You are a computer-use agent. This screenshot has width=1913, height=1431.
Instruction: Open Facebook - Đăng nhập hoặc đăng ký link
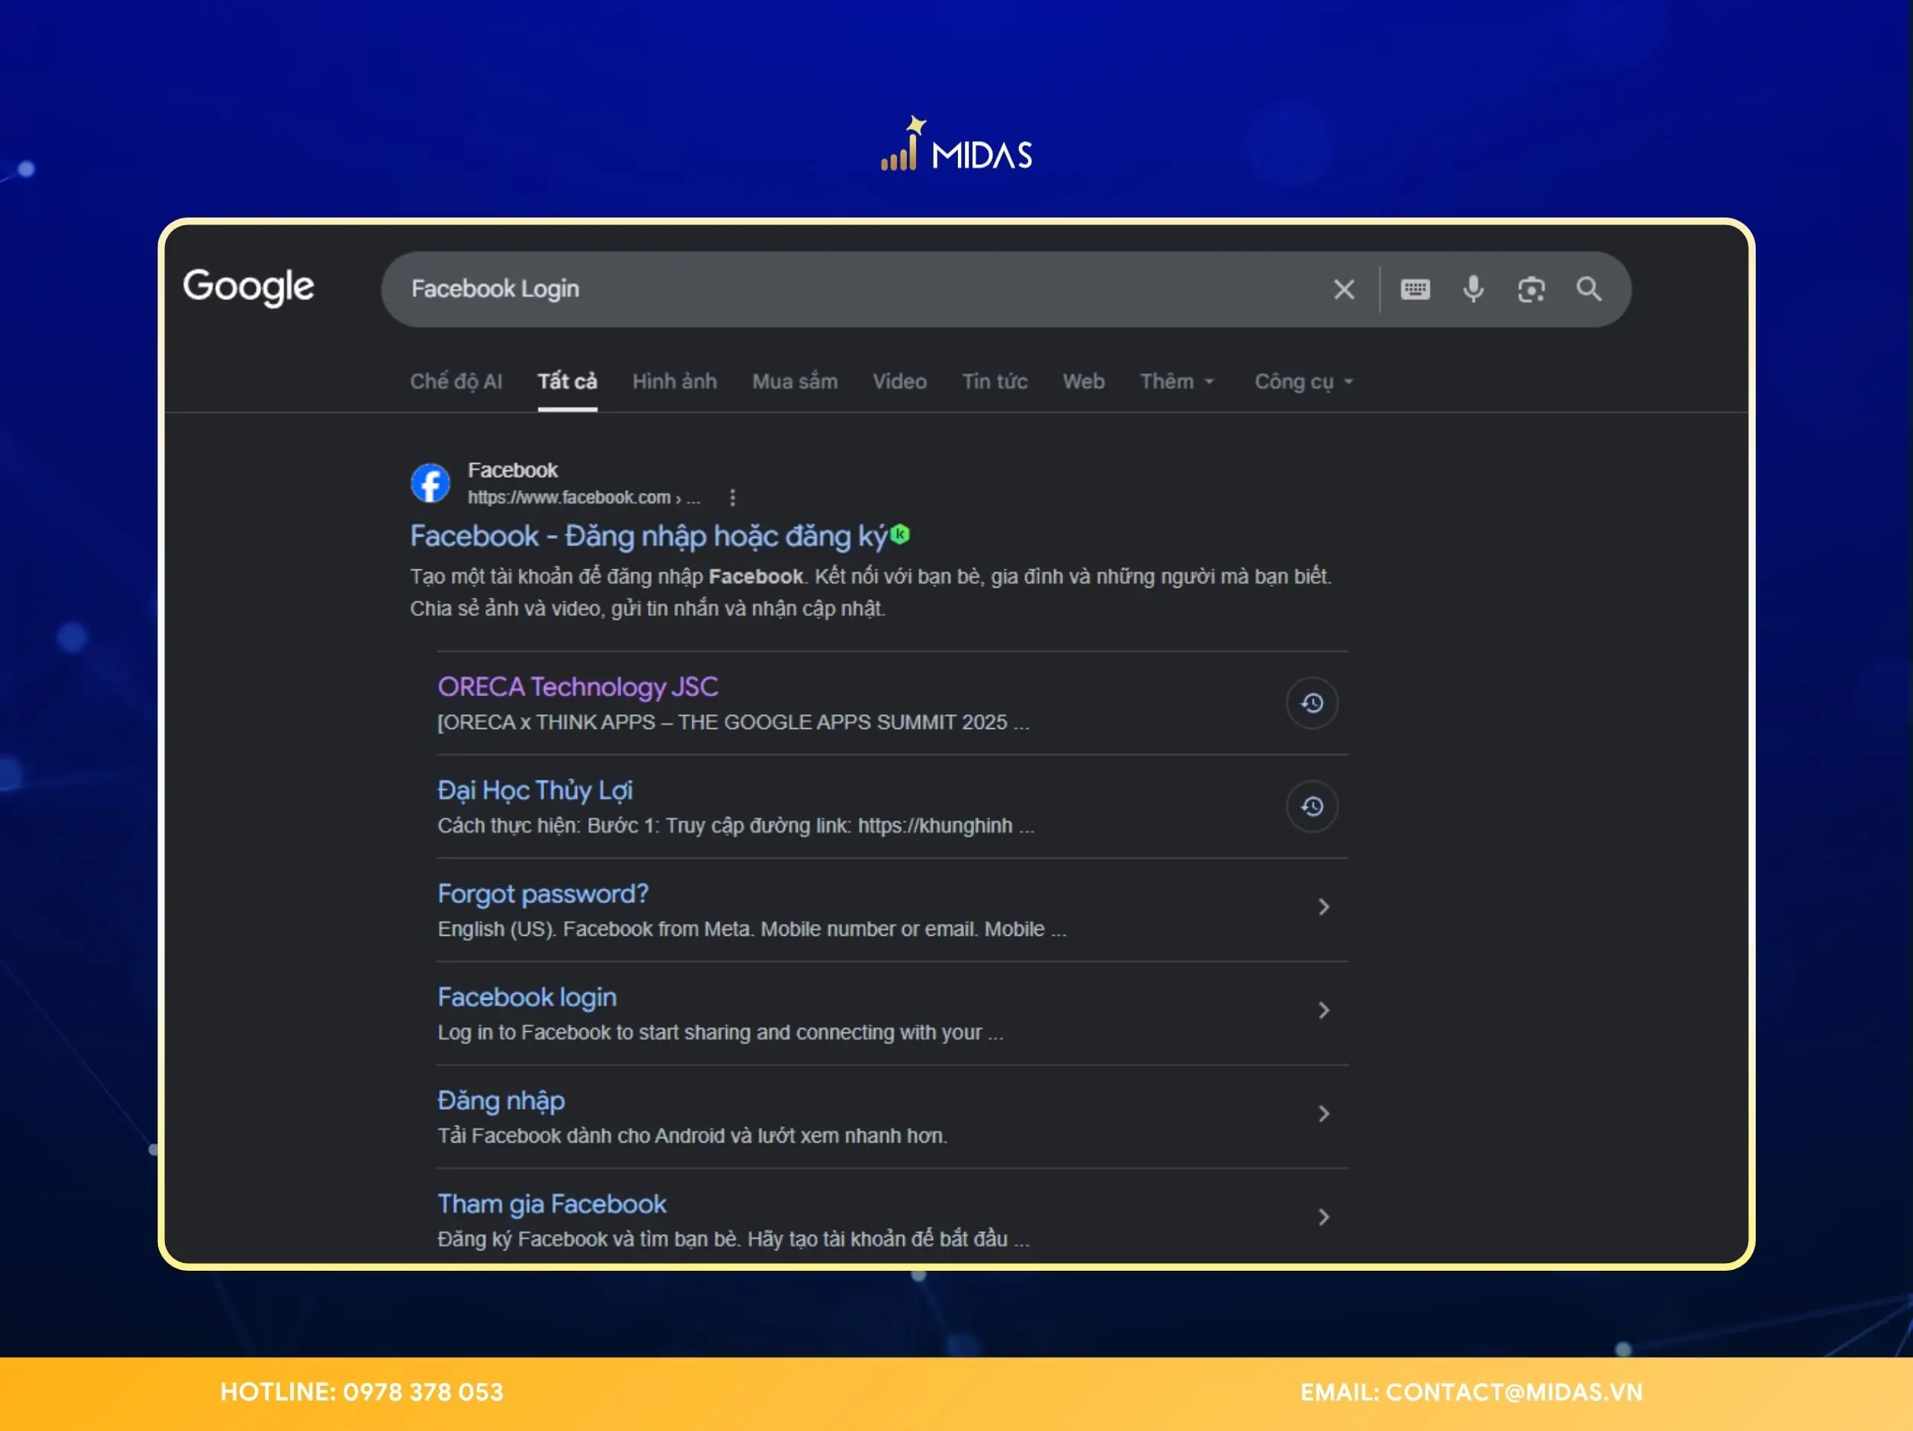tap(648, 536)
